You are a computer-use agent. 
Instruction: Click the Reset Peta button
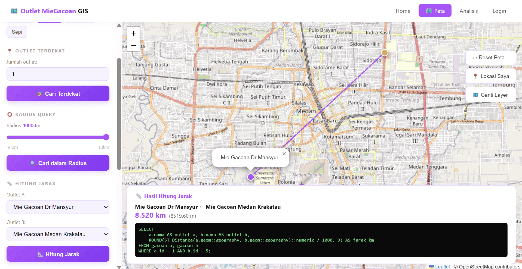tap(491, 58)
